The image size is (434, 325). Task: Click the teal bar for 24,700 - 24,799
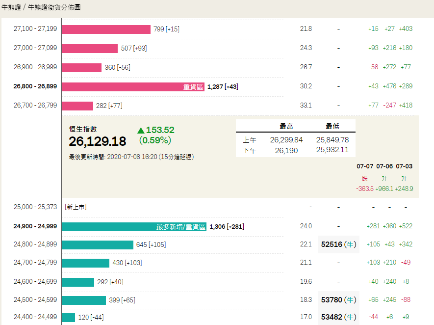point(85,263)
